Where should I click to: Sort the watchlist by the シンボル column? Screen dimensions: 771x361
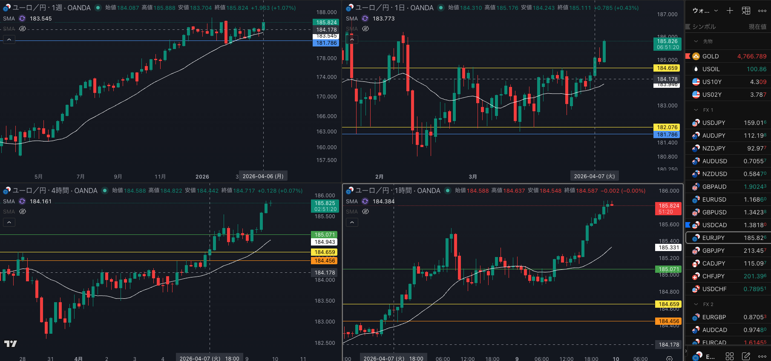[x=704, y=26]
